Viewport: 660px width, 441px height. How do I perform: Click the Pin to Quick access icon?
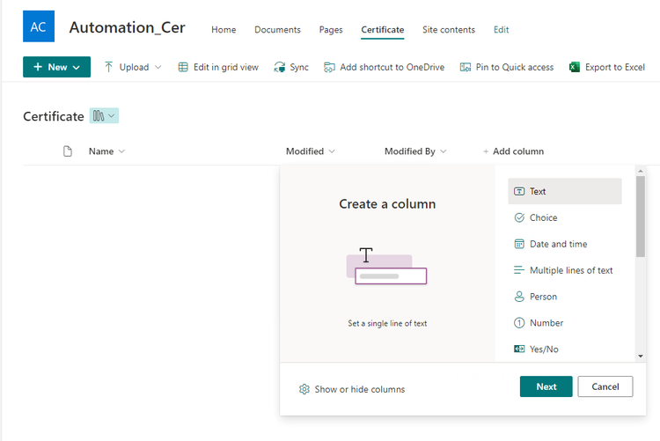[x=466, y=67]
